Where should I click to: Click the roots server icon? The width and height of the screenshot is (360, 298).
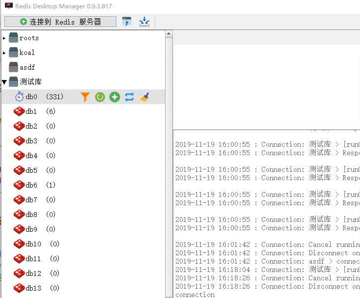pyautogui.click(x=13, y=38)
